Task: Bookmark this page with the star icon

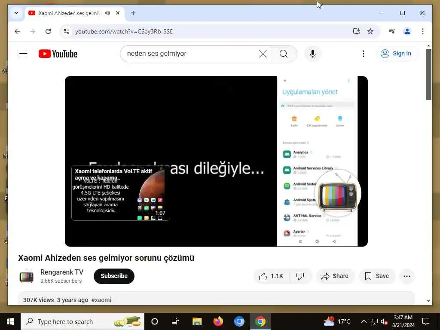Action: 370,31
